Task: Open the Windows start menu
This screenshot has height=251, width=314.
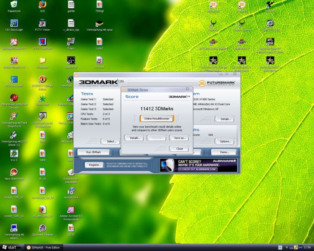Action: point(10,248)
